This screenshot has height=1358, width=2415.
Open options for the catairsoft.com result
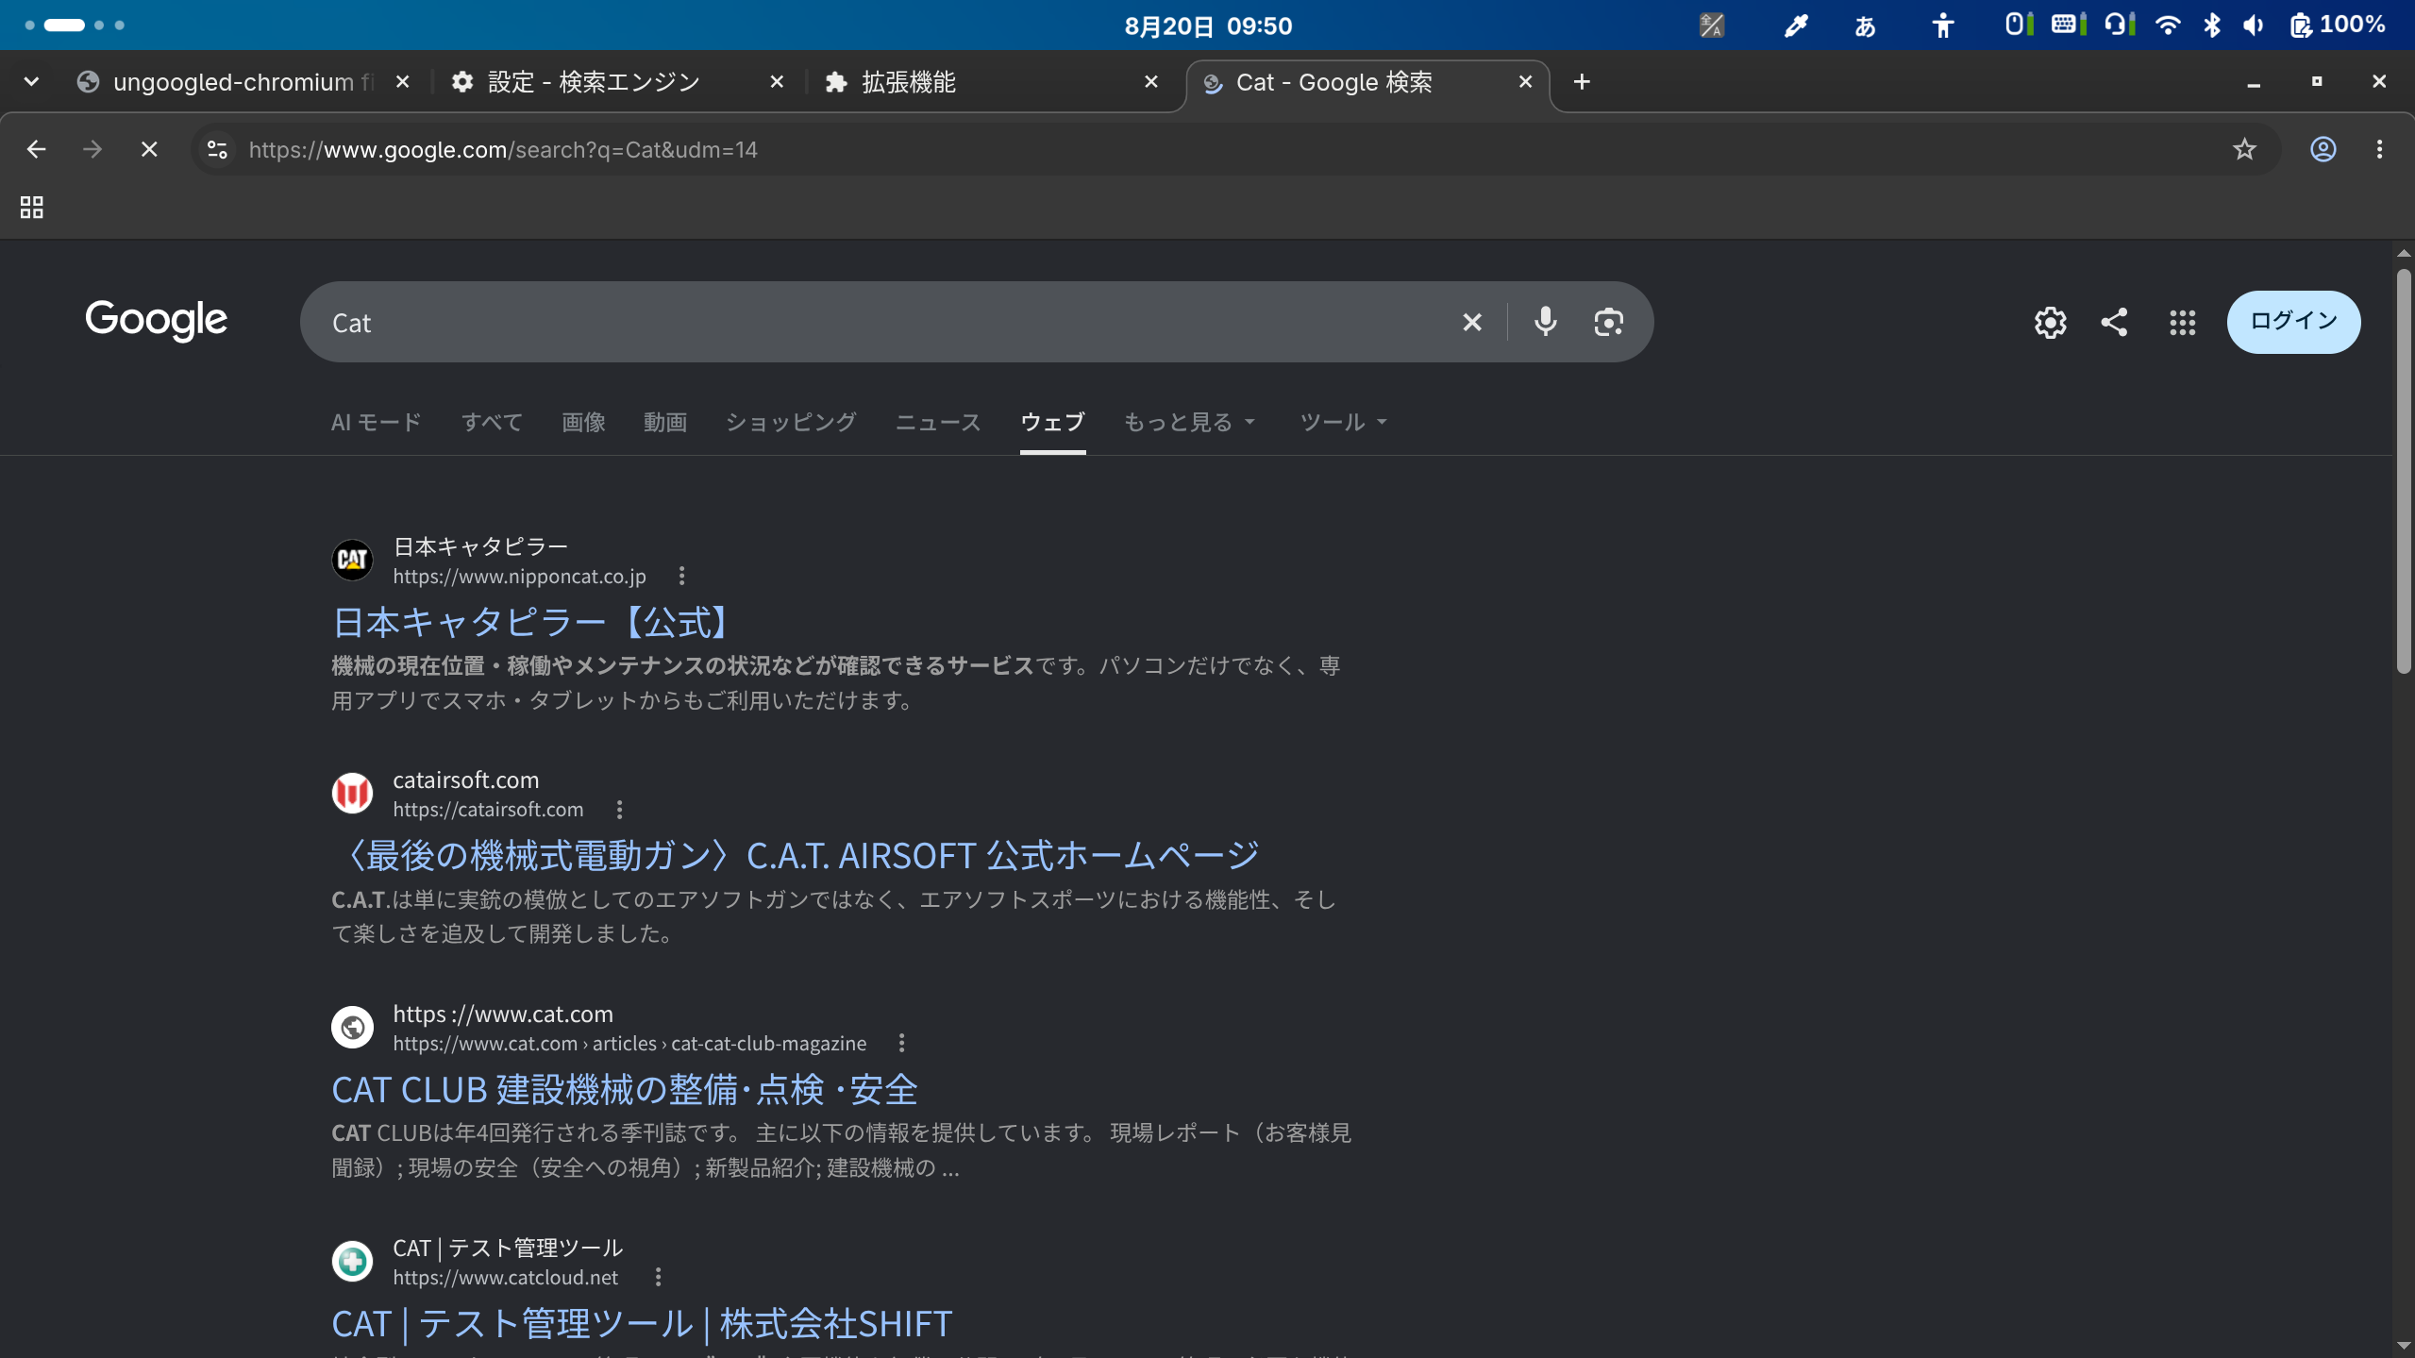click(x=619, y=810)
